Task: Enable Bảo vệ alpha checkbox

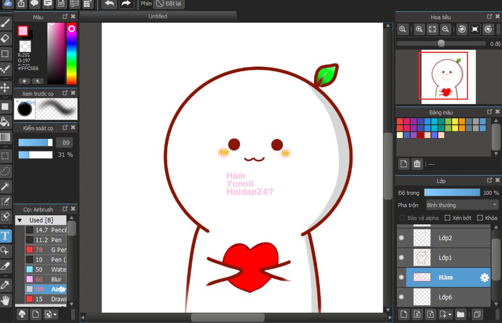Action: click(x=402, y=218)
